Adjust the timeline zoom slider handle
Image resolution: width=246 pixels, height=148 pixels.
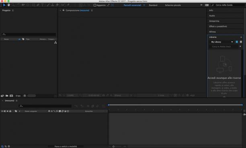(x=113, y=146)
